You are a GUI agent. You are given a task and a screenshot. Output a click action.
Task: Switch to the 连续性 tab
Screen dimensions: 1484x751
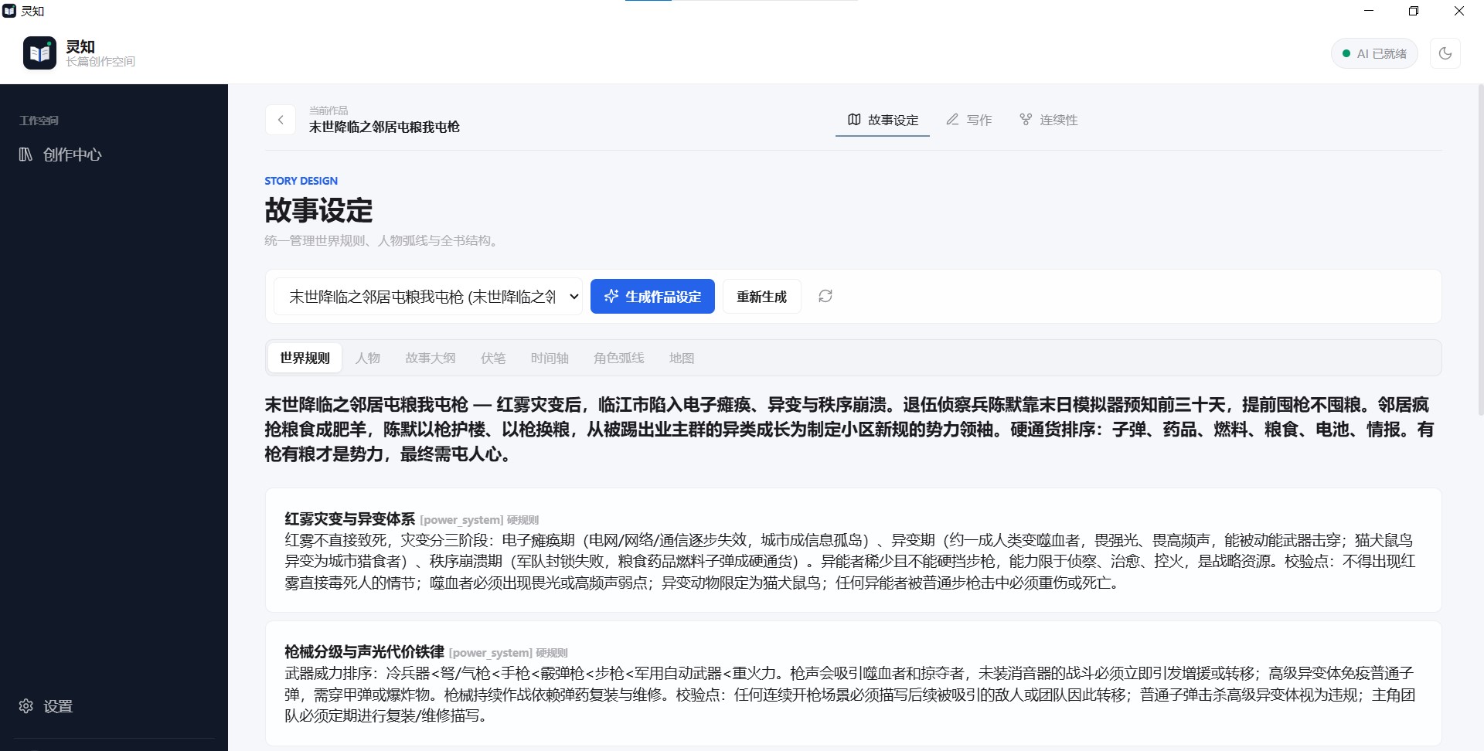(x=1049, y=120)
